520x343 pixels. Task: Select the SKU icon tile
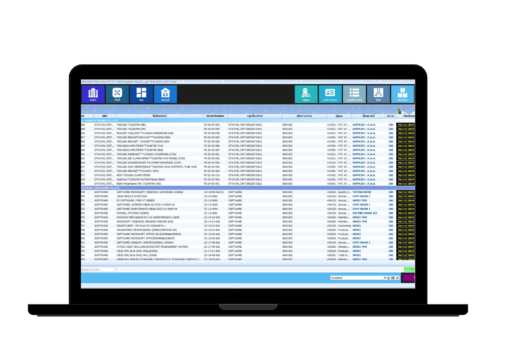point(378,94)
